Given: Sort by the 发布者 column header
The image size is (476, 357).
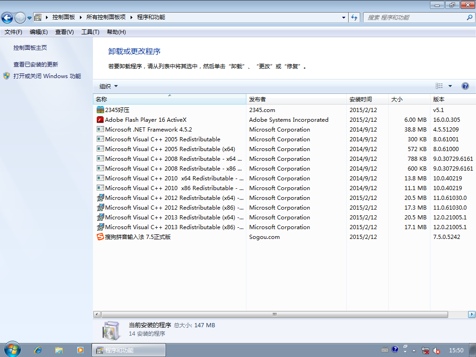Looking at the screenshot, I should coord(296,99).
